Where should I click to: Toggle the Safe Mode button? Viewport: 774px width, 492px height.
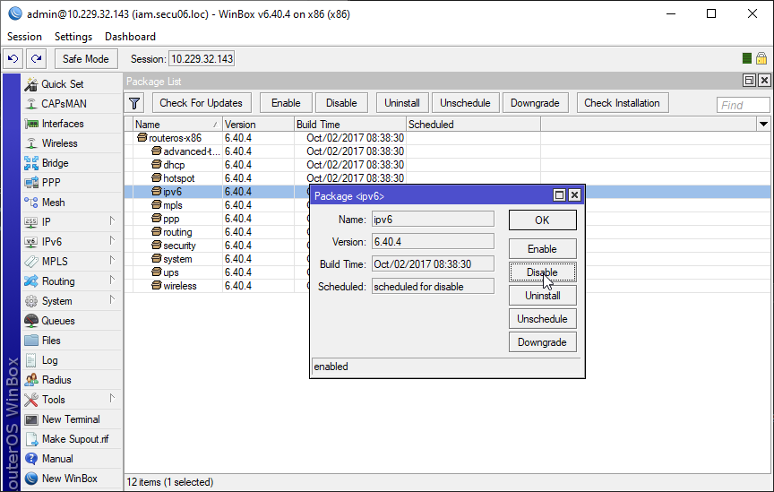tap(86, 59)
